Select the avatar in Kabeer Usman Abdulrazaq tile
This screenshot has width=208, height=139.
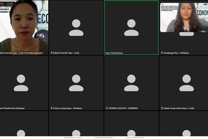tap(187, 83)
